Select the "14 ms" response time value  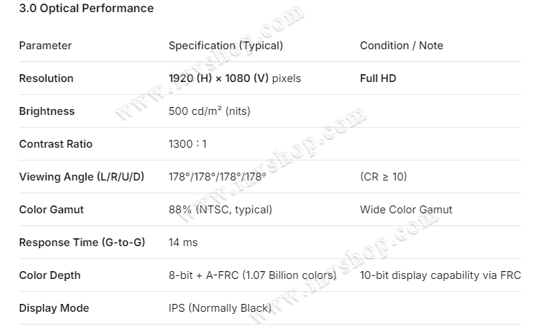click(183, 243)
